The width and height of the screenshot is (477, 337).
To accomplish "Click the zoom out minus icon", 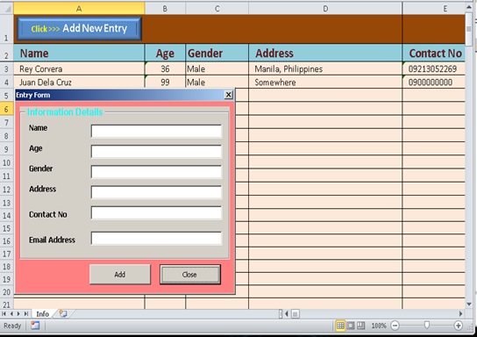I will pos(395,326).
